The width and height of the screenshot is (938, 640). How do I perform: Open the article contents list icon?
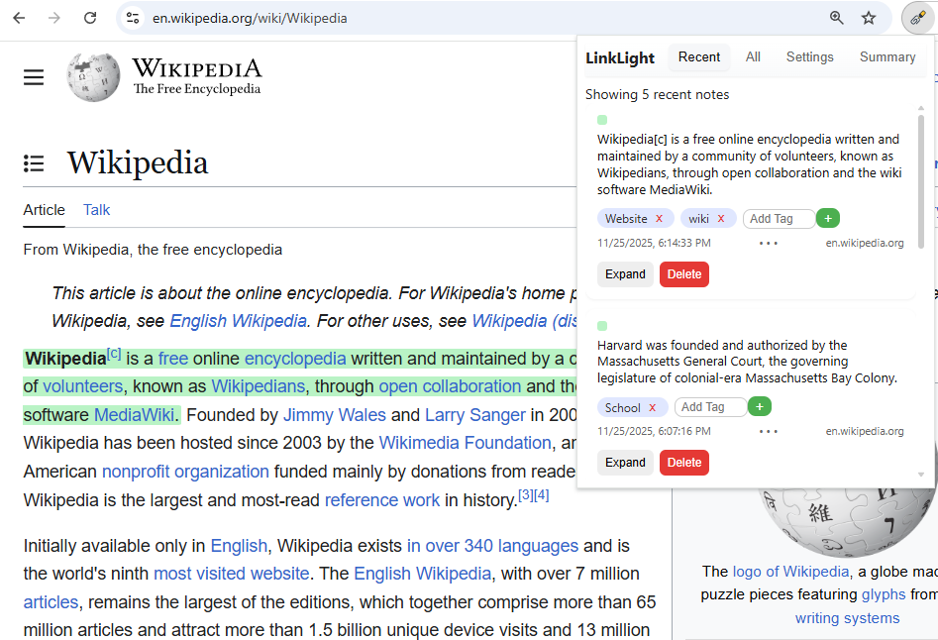pos(33,163)
